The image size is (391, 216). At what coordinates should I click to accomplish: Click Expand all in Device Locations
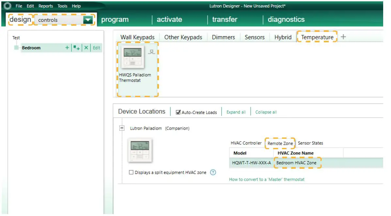tap(236, 112)
